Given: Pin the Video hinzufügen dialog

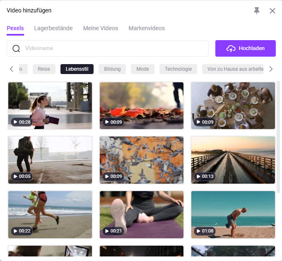Looking at the screenshot, I should [257, 11].
